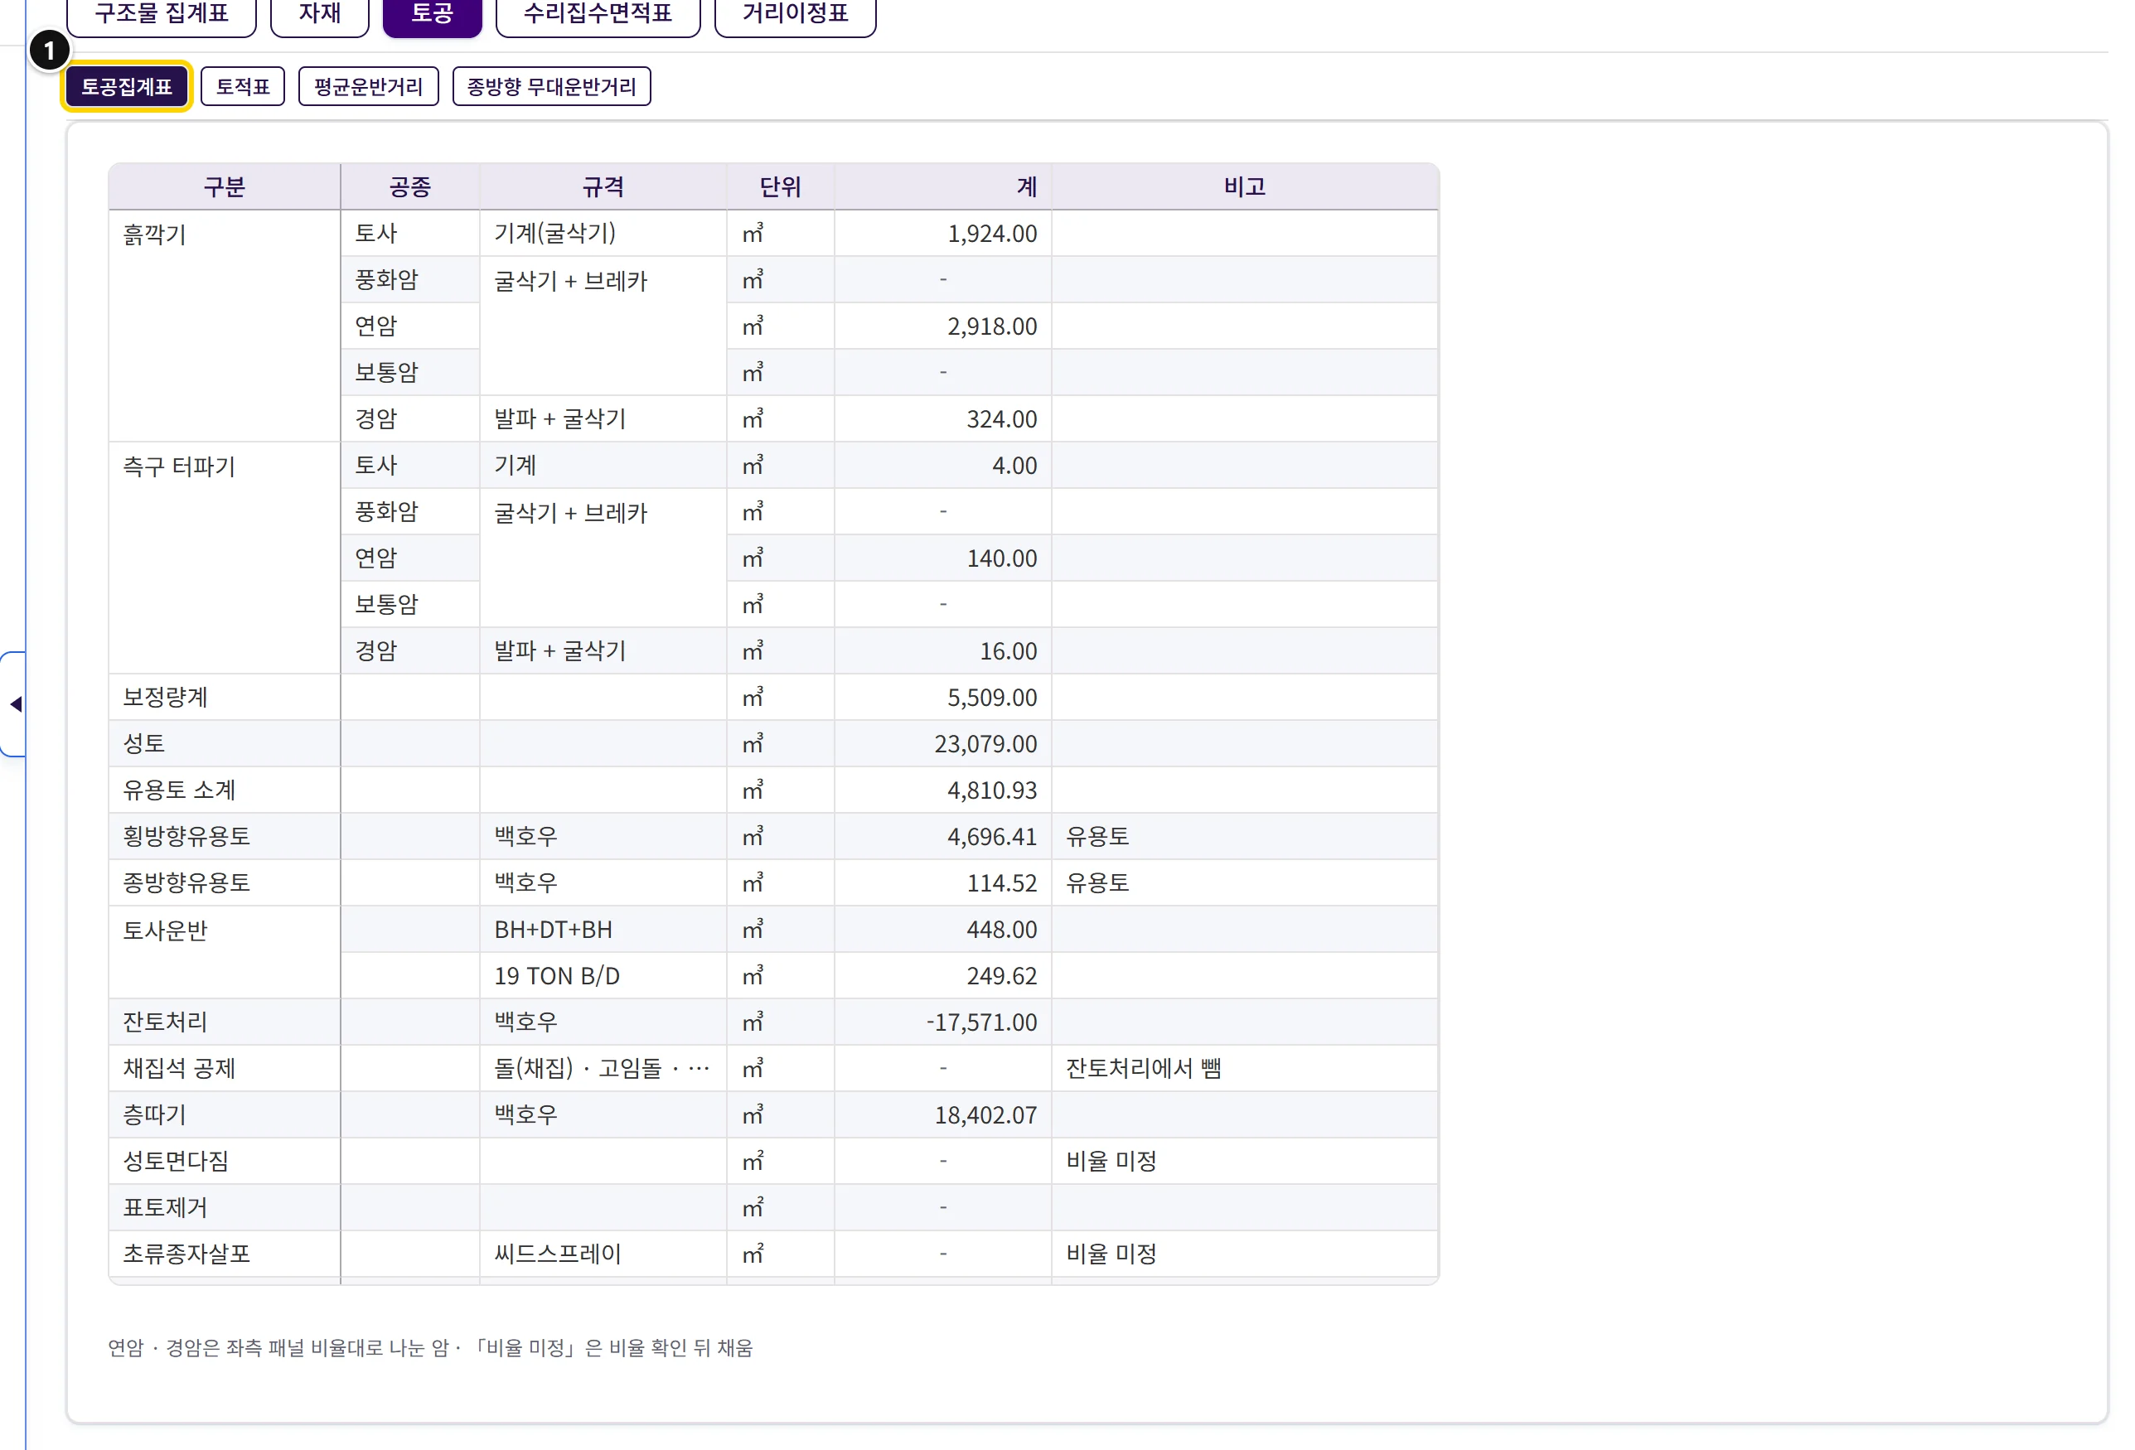Click the 비고 column header
Screen dimensions: 2135x1450
click(1245, 187)
